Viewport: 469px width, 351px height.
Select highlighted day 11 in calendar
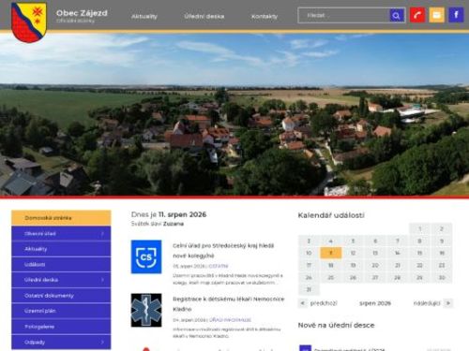pos(331,253)
